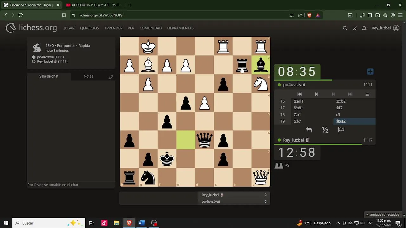Open Brave Leo AI sparkle icon
The image size is (406, 228).
[x=385, y=15]
